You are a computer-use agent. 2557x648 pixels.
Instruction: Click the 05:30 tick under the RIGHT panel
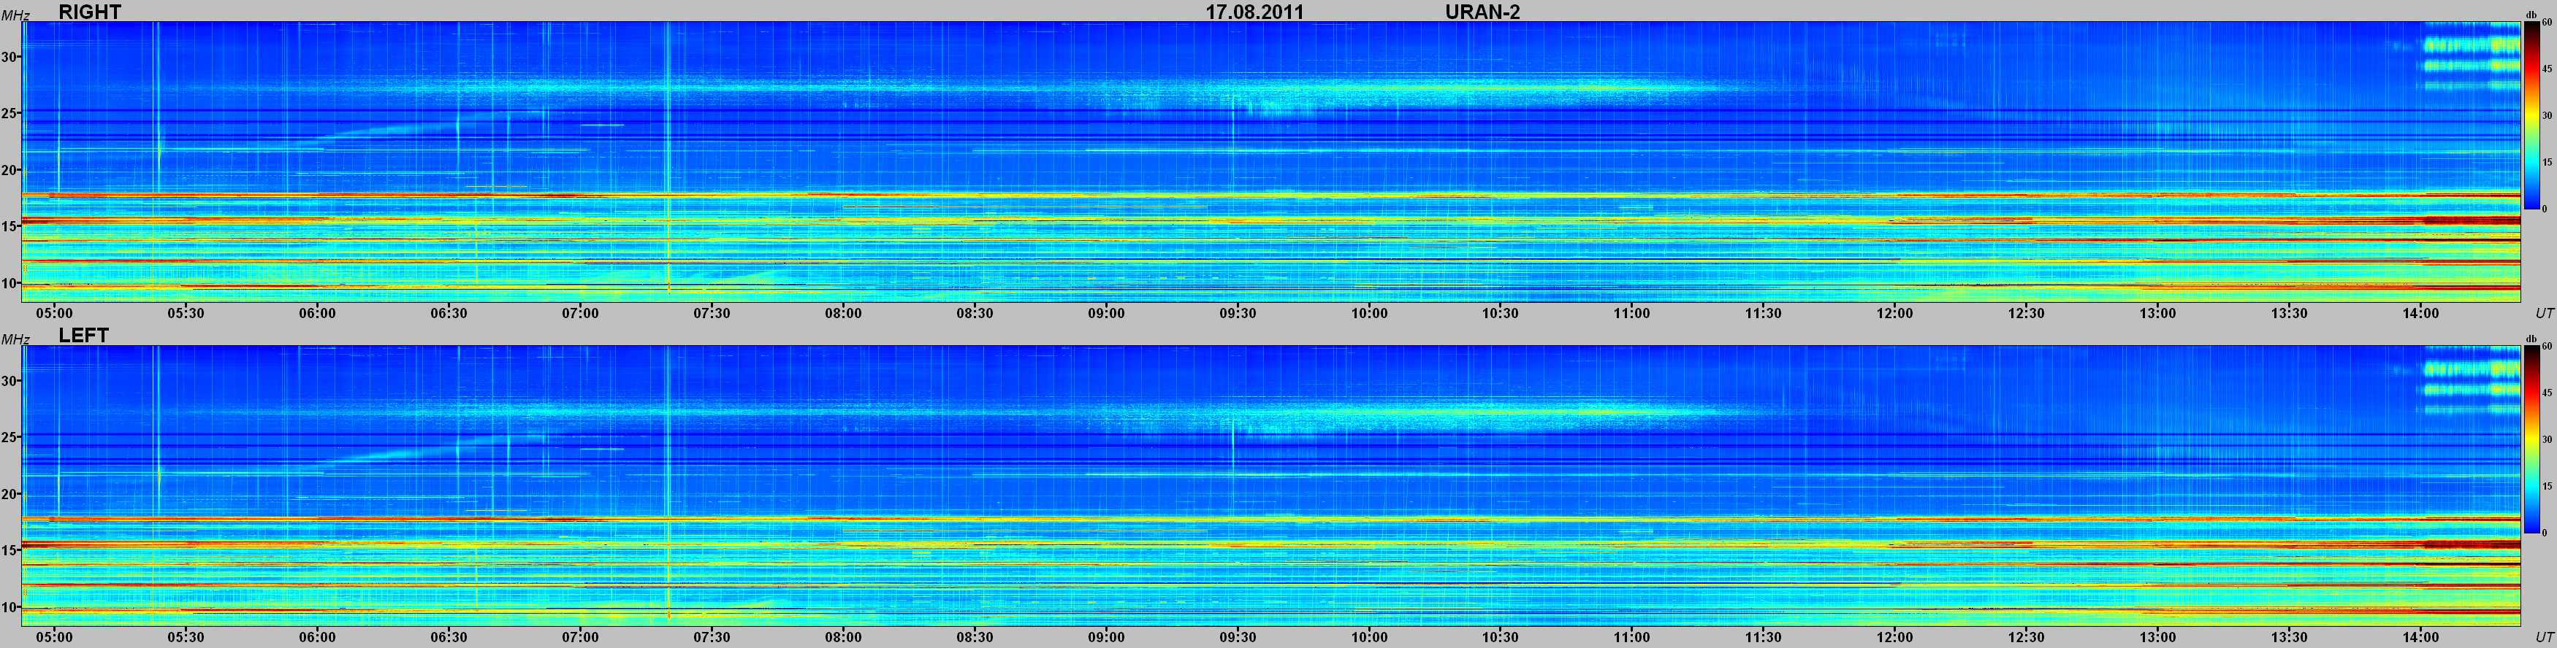[x=186, y=313]
